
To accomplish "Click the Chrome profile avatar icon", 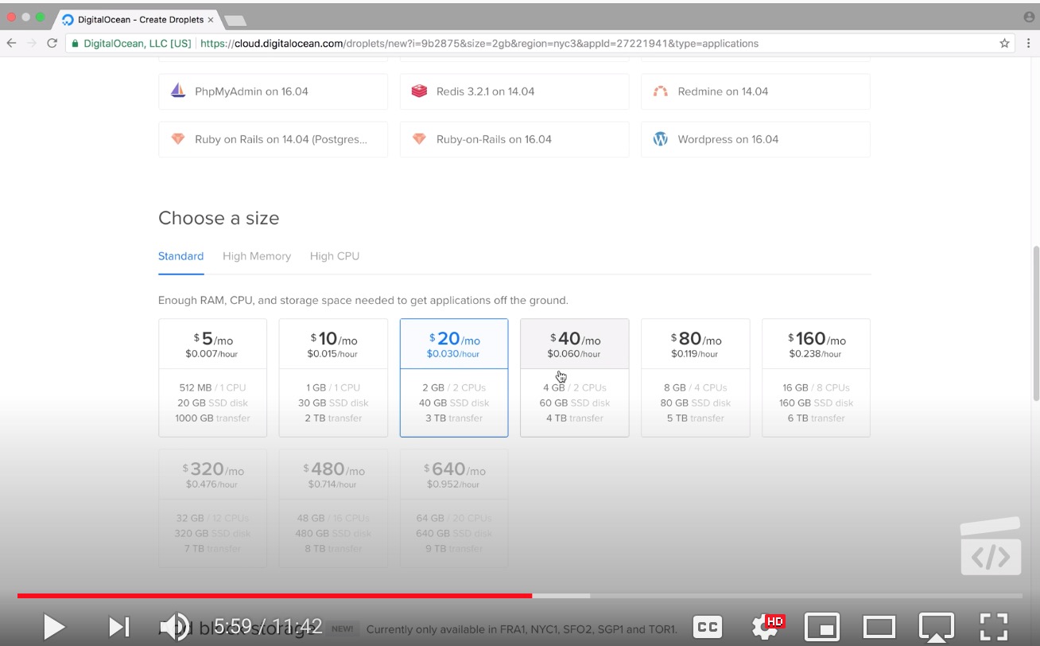I will (1030, 17).
